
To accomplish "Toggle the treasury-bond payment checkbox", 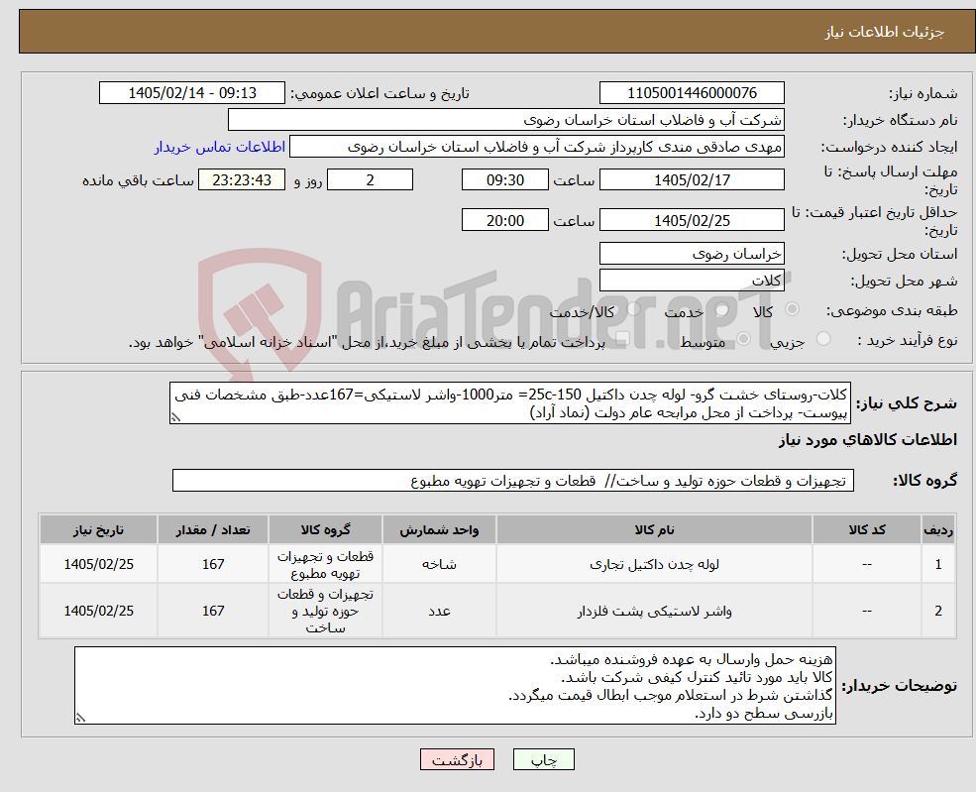I will (621, 339).
